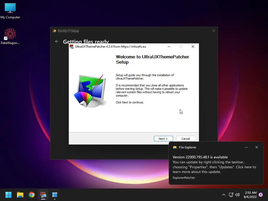Switch to Rectify11 Setup taskbar item

[55, 195]
